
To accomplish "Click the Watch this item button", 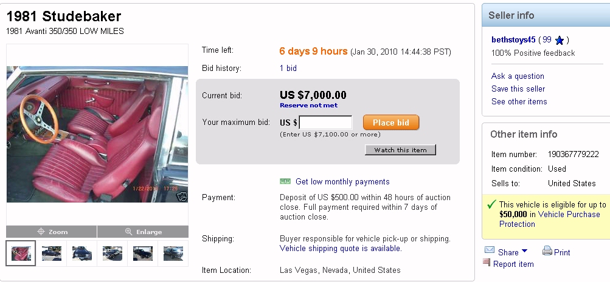I will point(400,150).
